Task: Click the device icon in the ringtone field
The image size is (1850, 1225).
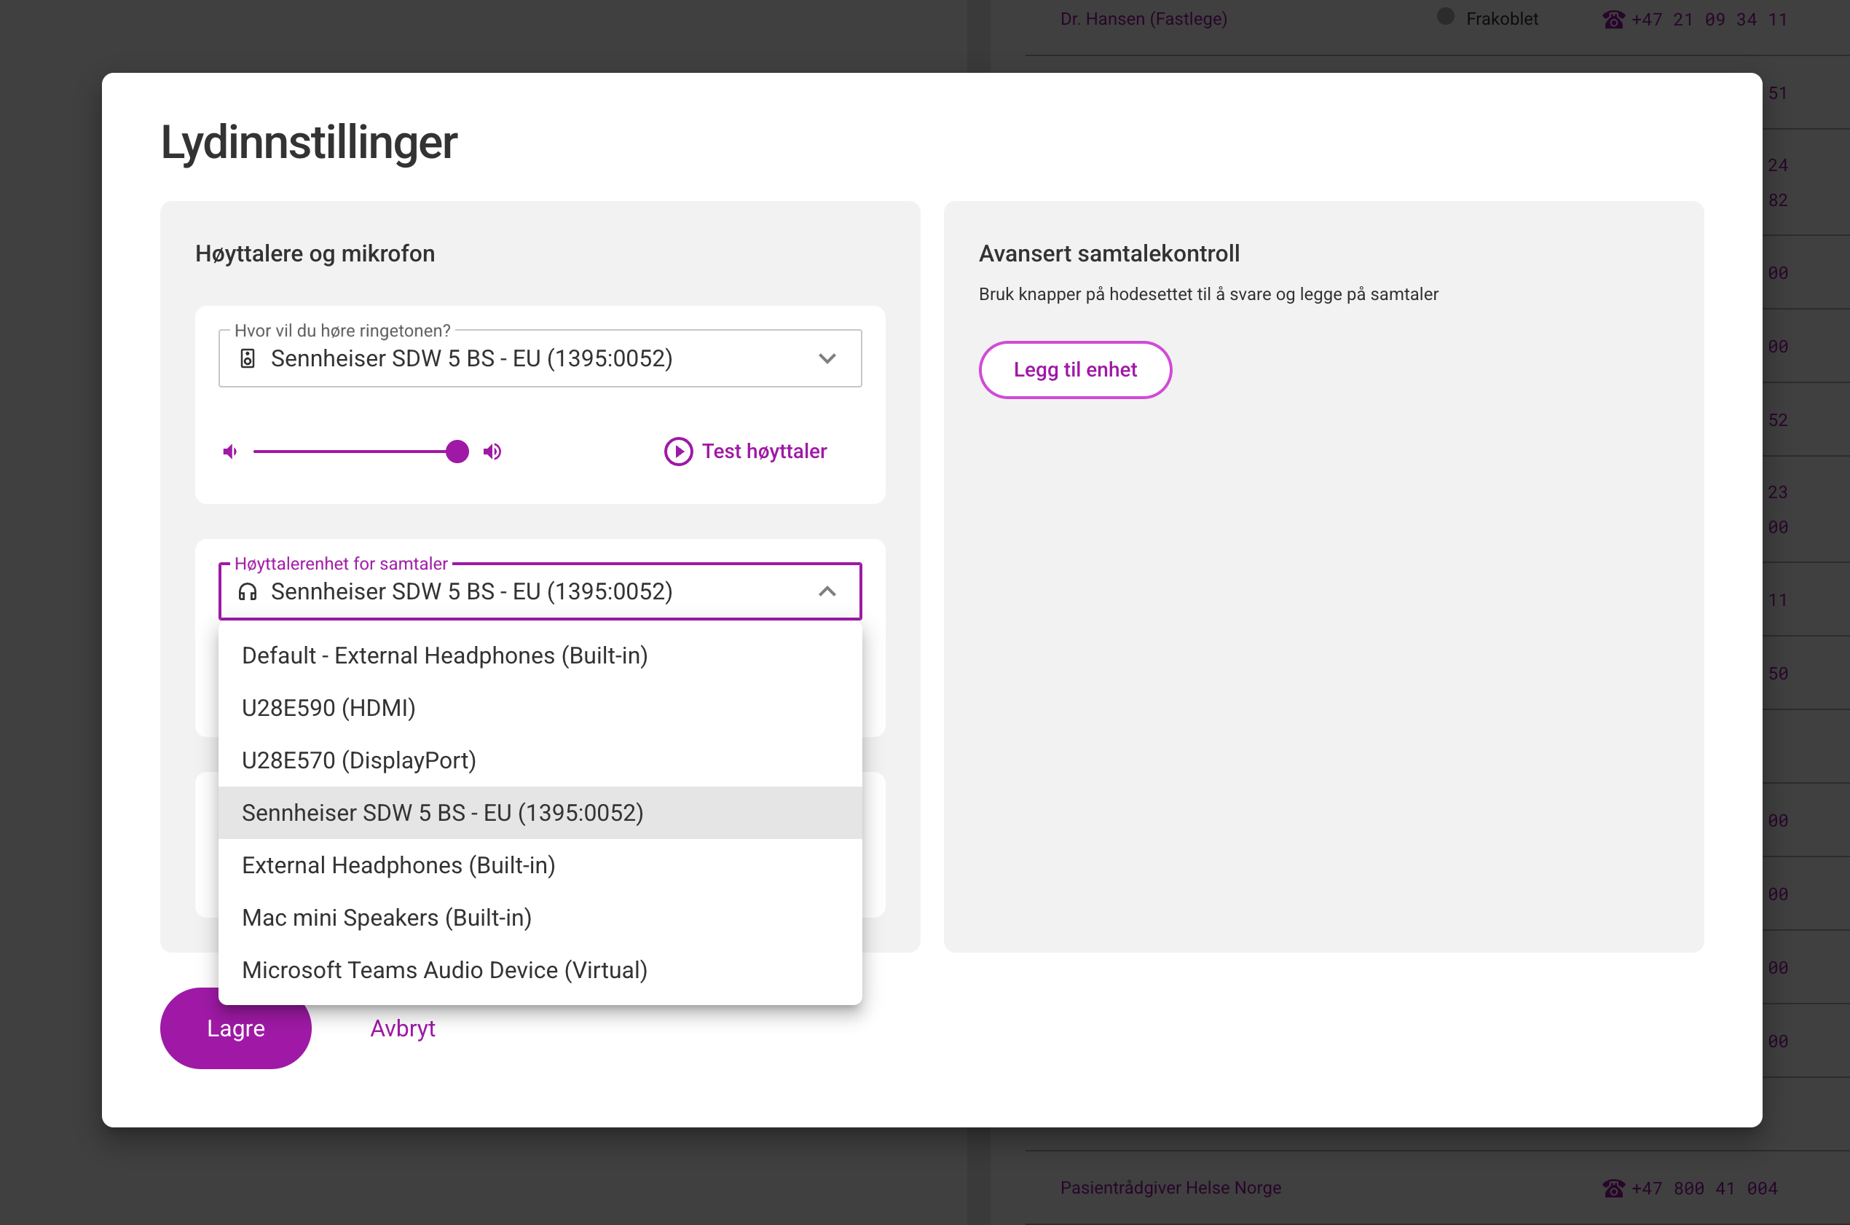Action: point(248,358)
